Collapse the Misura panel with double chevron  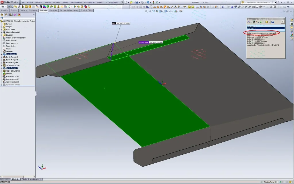[x=283, y=22]
